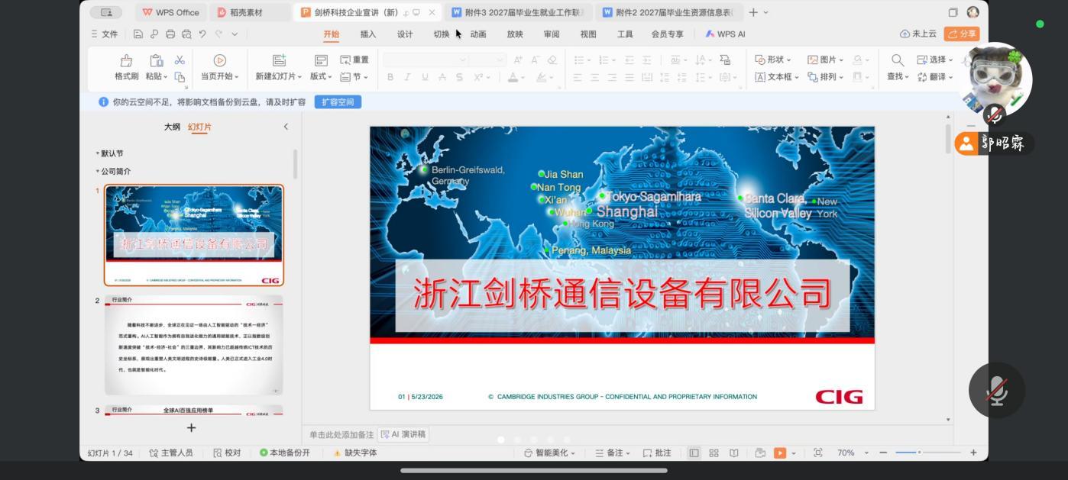Click the zoom slider track
The image size is (1068, 480).
click(928, 453)
